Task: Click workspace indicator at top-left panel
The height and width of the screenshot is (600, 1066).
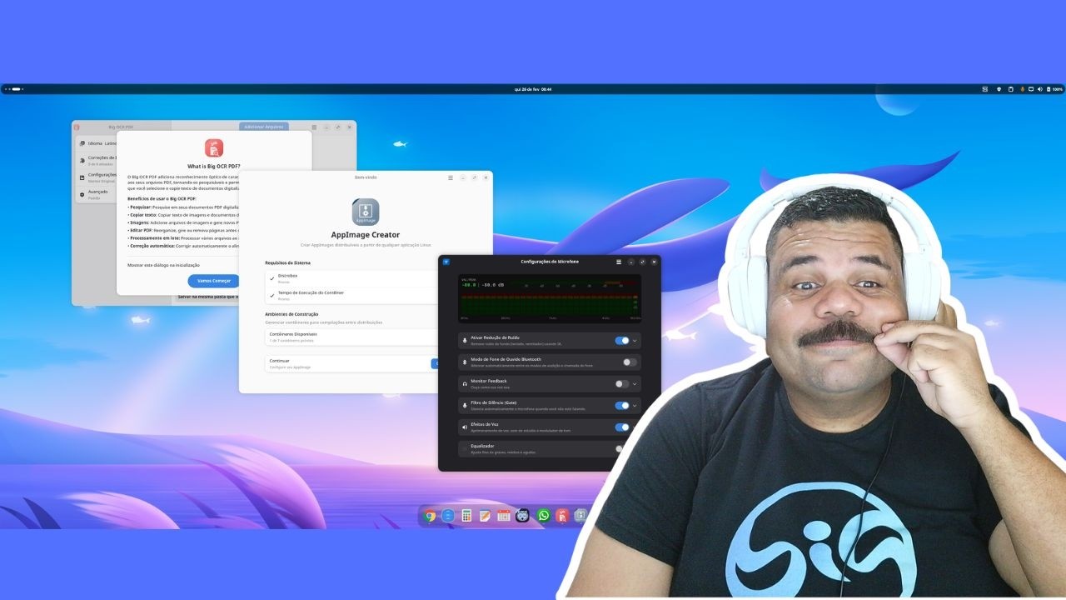Action: [x=13, y=89]
